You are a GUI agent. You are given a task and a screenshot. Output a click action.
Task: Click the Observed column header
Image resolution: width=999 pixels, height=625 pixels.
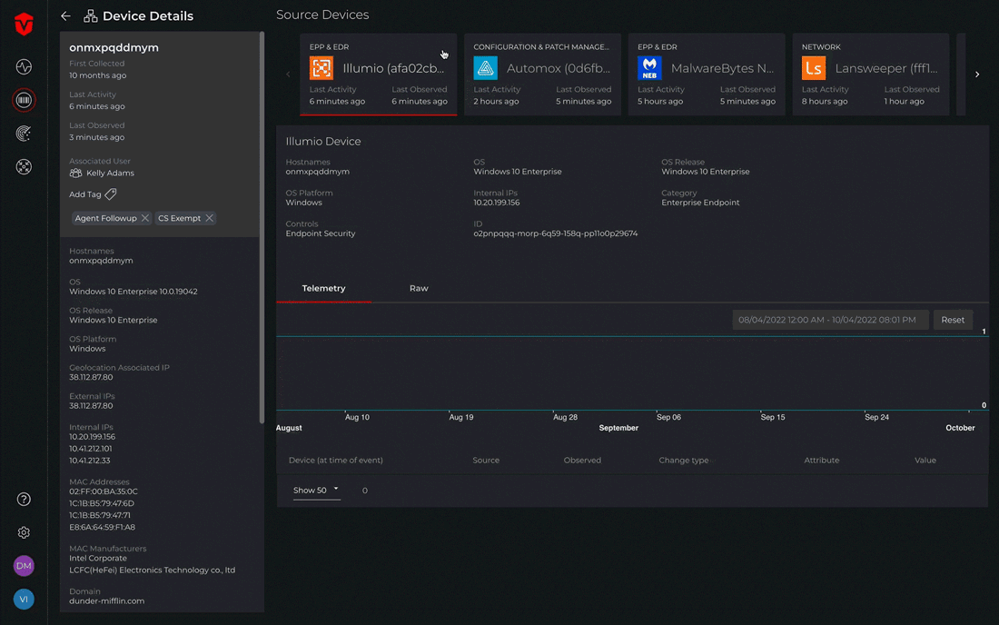pyautogui.click(x=582, y=460)
